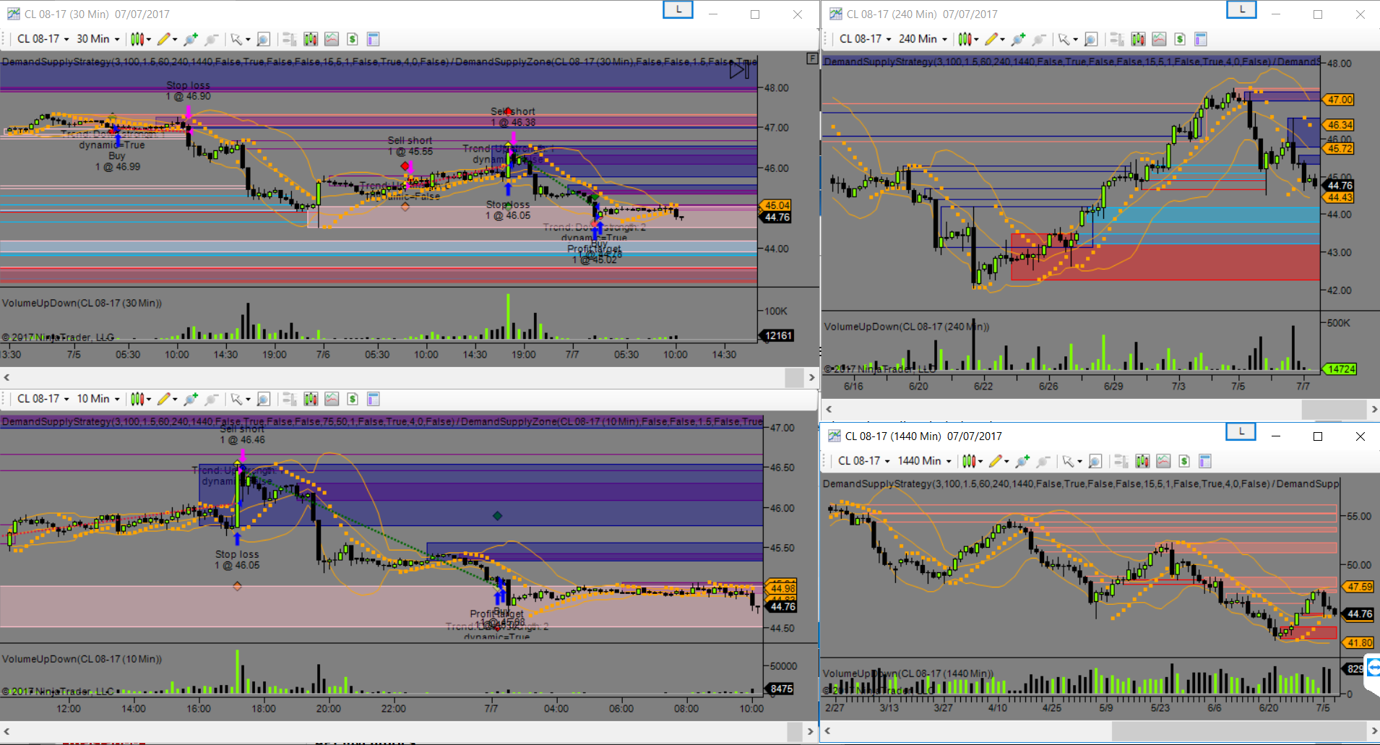This screenshot has height=745, width=1380.
Task: Select VolumeUpDown(CL 08-17 (240 Min)) indicator label
Action: click(907, 327)
